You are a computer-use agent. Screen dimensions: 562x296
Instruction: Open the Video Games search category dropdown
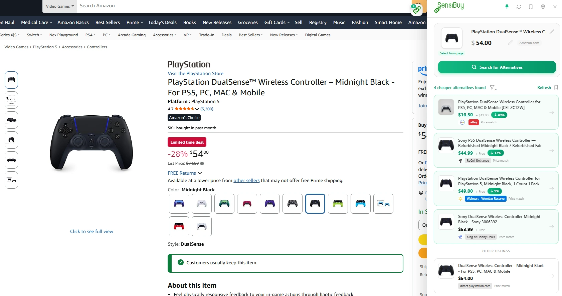(x=60, y=6)
